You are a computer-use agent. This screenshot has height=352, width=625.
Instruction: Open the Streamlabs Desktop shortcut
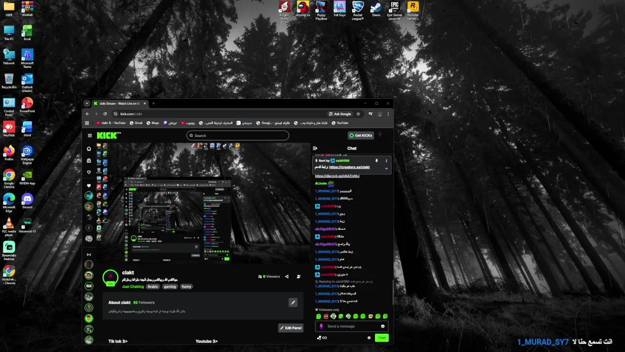(x=9, y=250)
